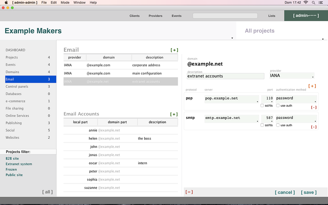Image resolution: width=328 pixels, height=205 pixels.
Task: Focus the top search field
Action: click(x=225, y=16)
